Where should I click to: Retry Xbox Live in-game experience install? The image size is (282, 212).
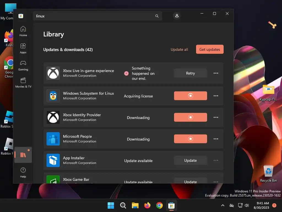pyautogui.click(x=191, y=73)
